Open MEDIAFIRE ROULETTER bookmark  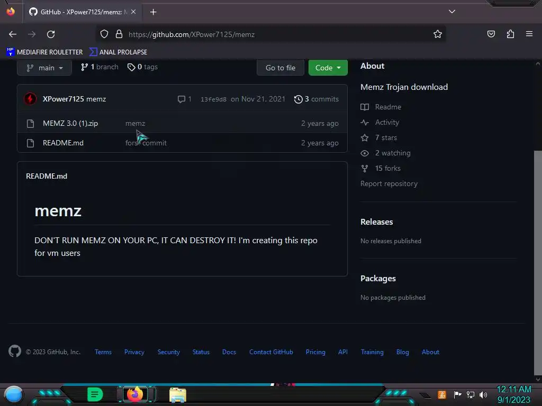pos(44,52)
